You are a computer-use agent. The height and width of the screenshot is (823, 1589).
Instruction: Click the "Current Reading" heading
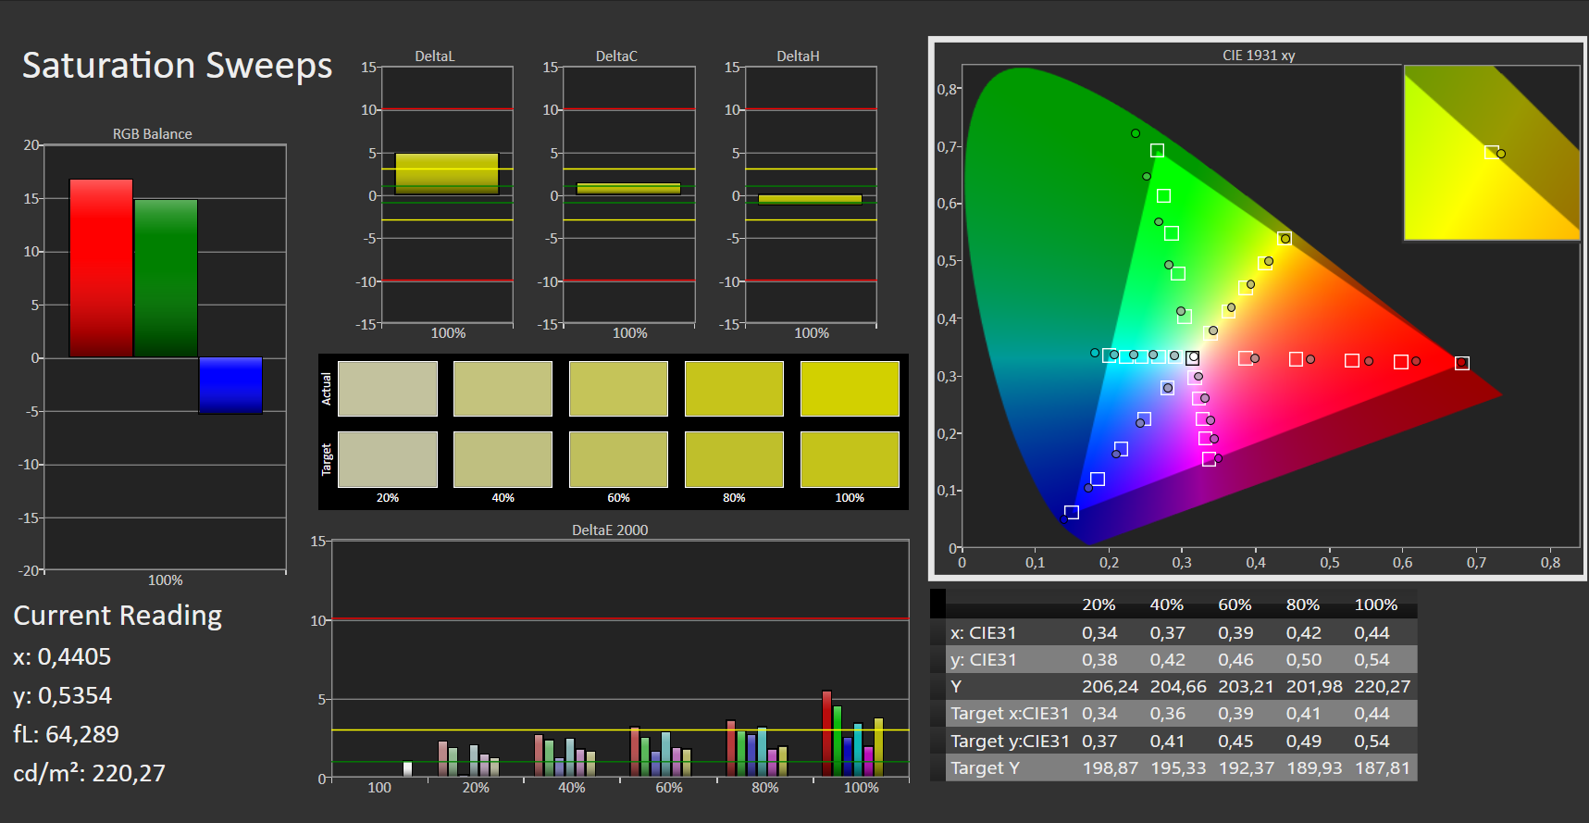pos(118,616)
